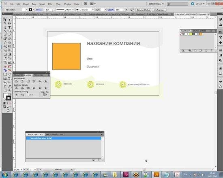The height and width of the screenshot is (178, 223).
Task: Click the Opacity link in control bar
Action: coord(111,10)
